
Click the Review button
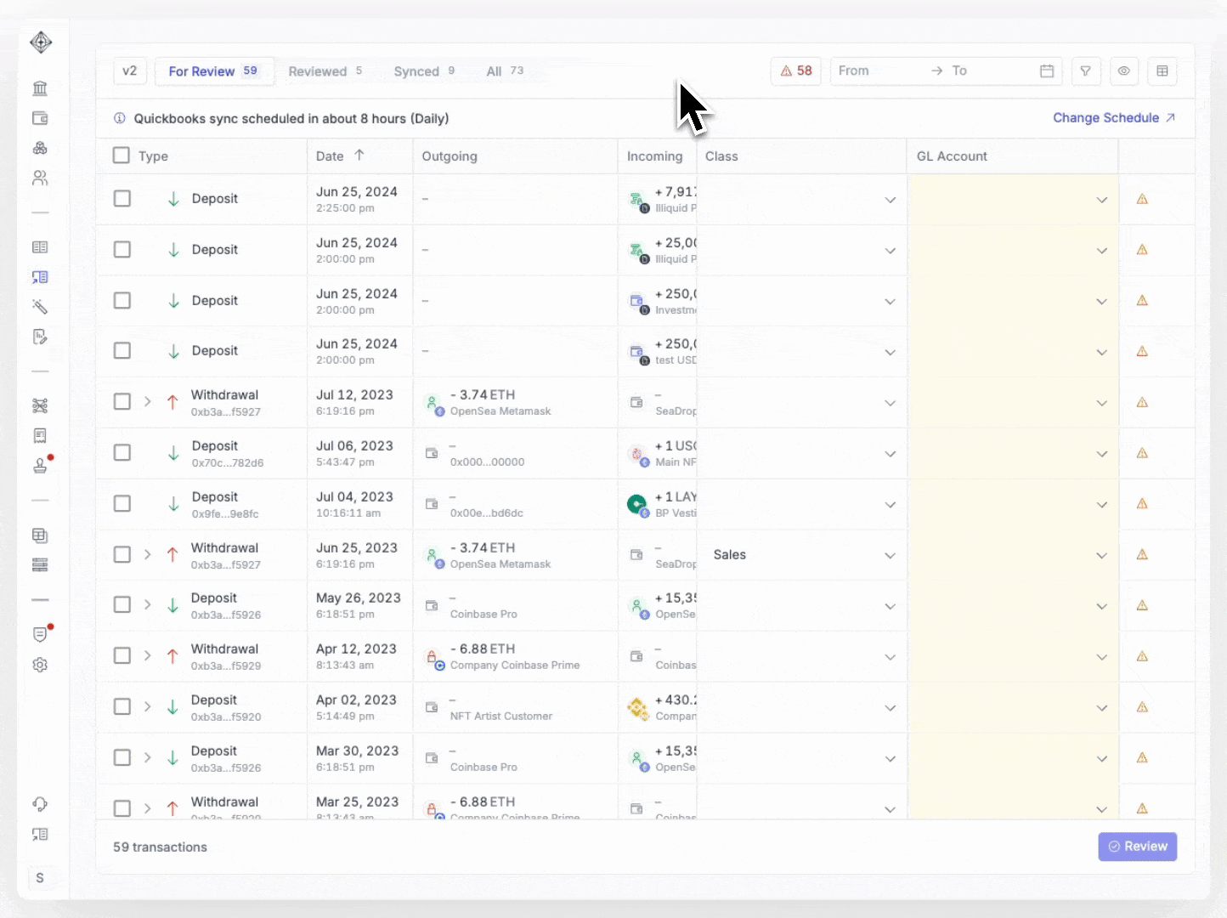click(x=1137, y=847)
